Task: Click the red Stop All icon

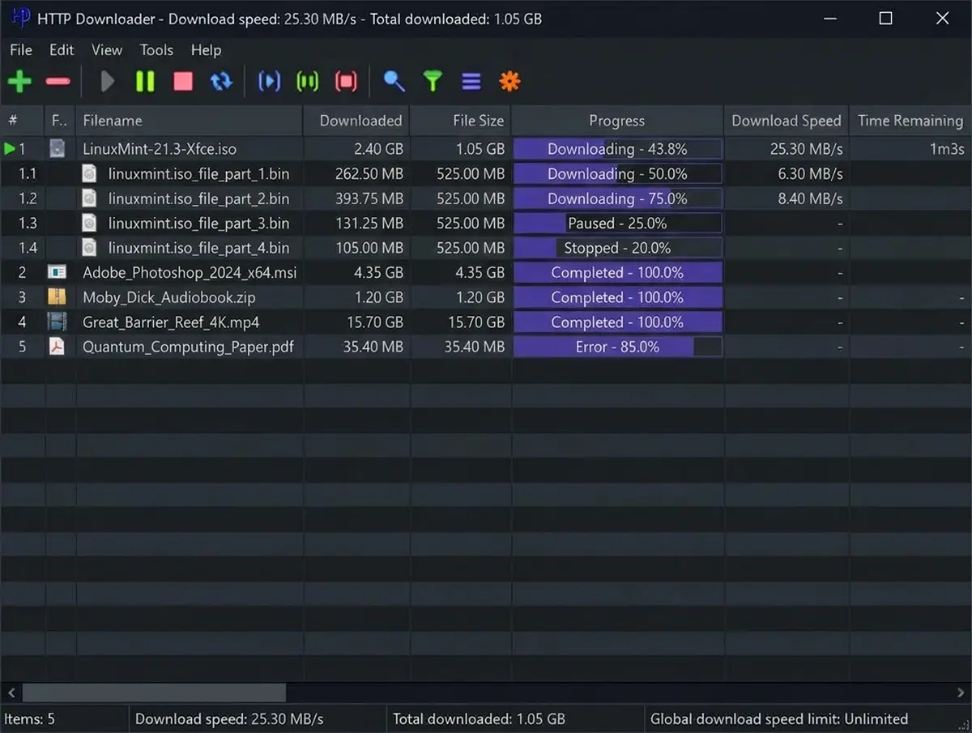Action: [346, 81]
